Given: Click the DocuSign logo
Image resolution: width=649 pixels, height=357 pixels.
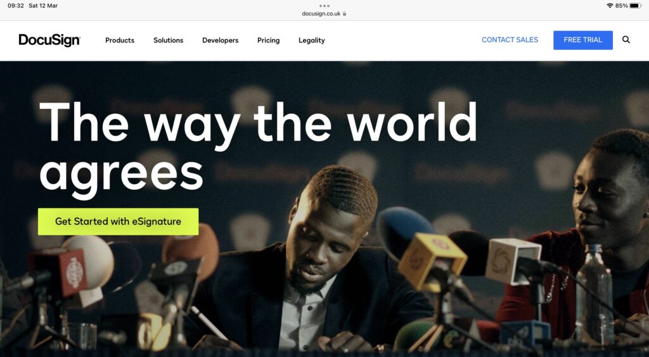Looking at the screenshot, I should [49, 40].
